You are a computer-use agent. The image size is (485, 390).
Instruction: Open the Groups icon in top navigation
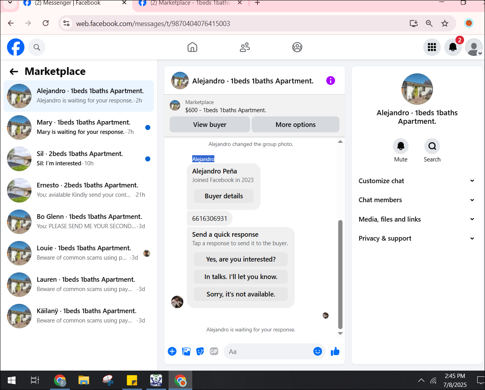coord(297,47)
